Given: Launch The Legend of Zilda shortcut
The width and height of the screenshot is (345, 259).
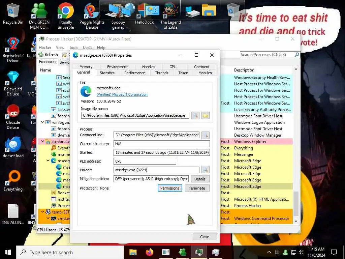Looking at the screenshot, I should pyautogui.click(x=170, y=16).
